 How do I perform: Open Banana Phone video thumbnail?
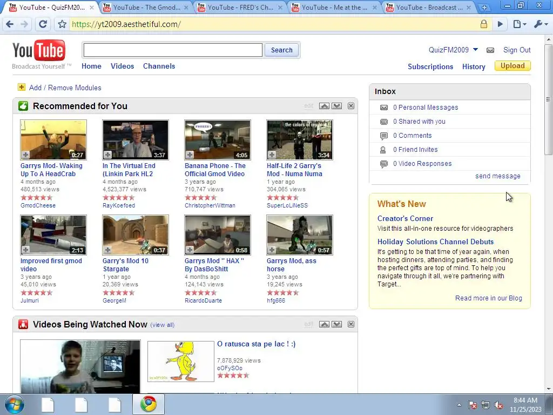coord(218,140)
